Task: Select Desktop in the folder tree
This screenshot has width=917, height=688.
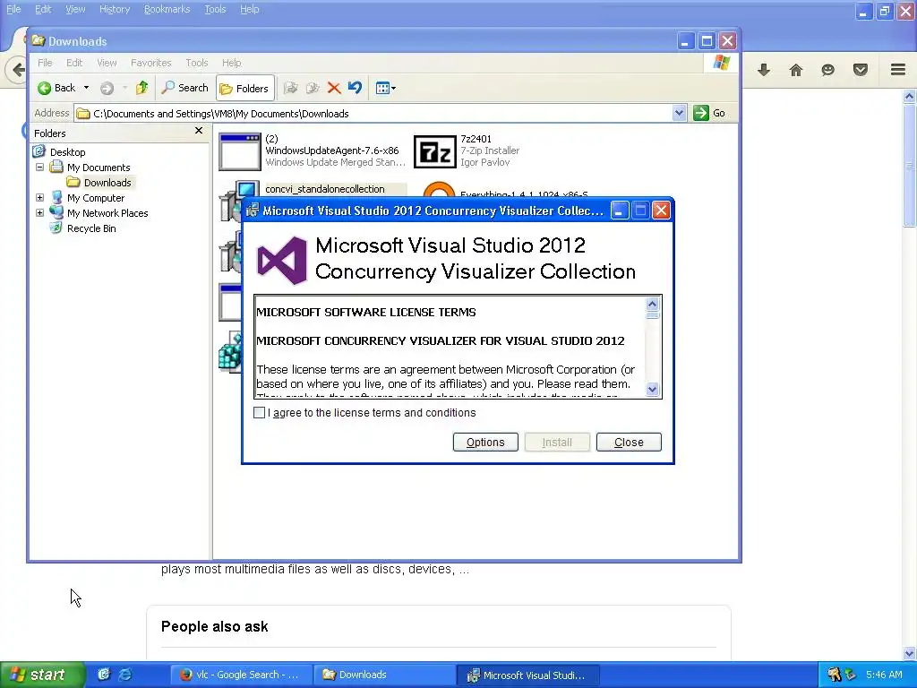Action: 67,152
